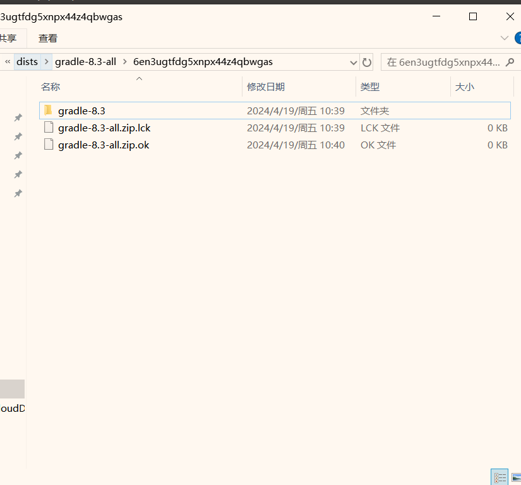Click the 6en3ugtfdg5xnpx44z4qbwgas breadcrumb
Image resolution: width=521 pixels, height=485 pixels.
203,62
